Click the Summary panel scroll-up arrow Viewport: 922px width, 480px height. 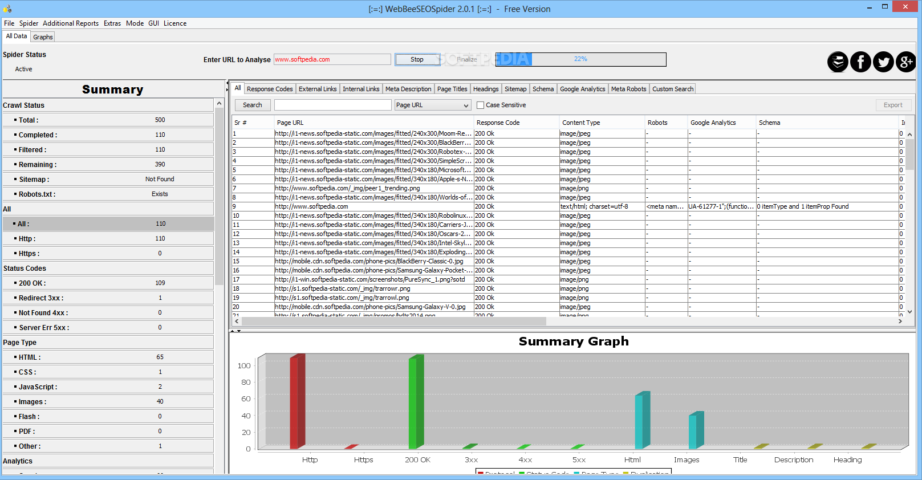click(219, 104)
